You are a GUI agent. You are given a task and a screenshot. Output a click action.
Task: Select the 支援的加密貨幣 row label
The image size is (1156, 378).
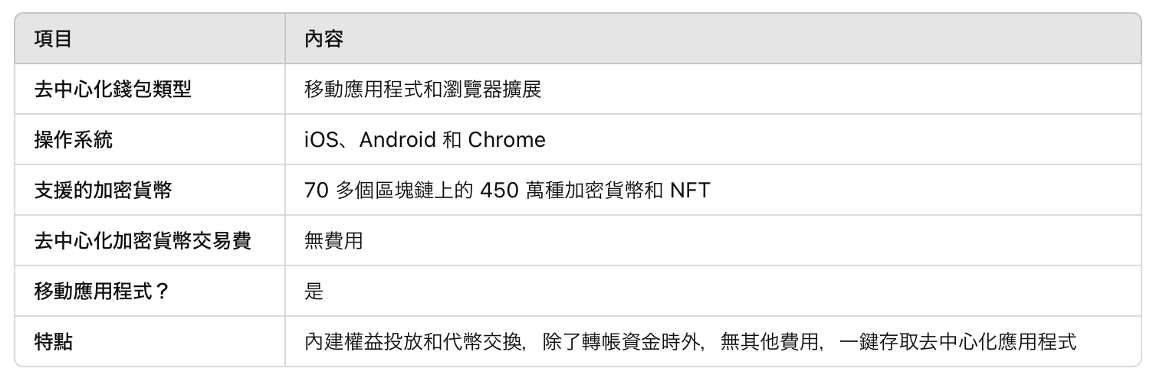pos(103,191)
